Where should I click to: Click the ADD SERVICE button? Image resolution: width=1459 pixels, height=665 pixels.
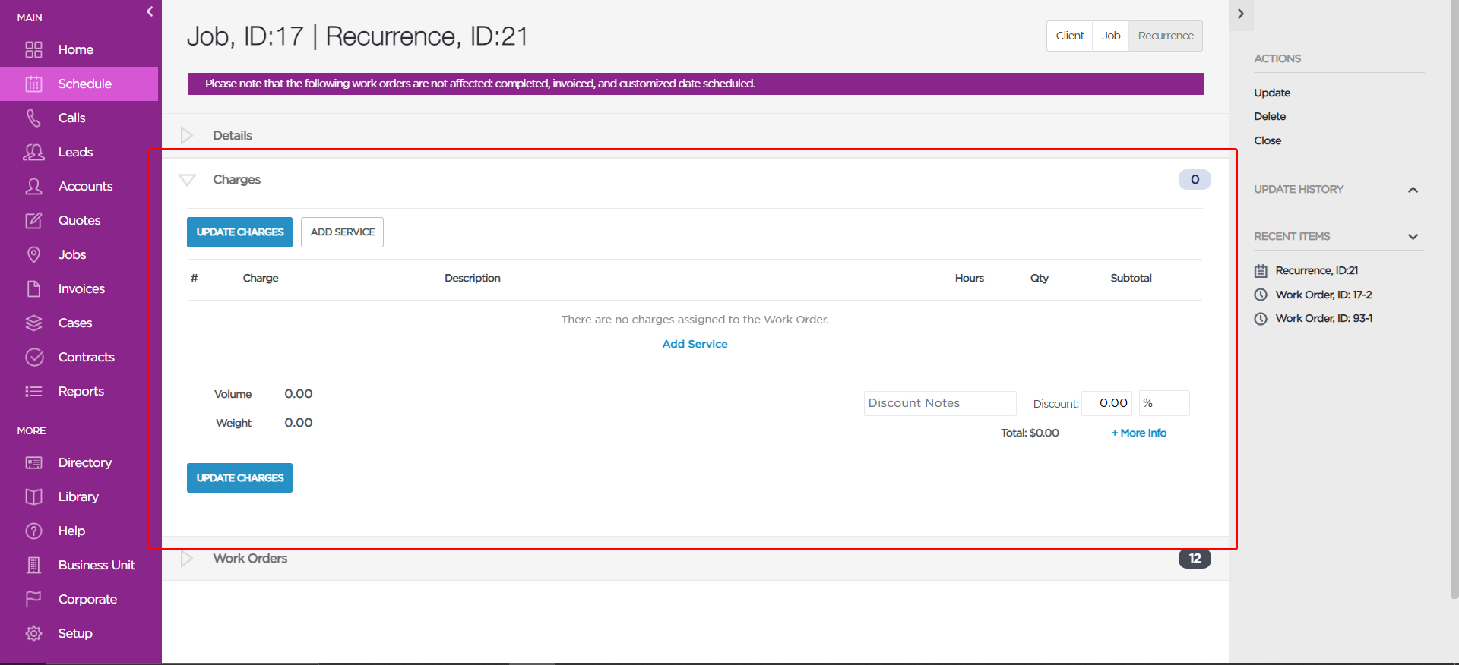coord(342,232)
